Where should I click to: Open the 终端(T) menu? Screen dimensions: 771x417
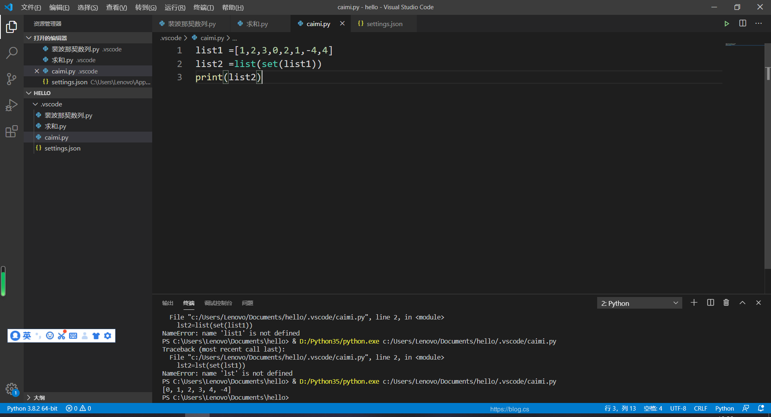204,7
